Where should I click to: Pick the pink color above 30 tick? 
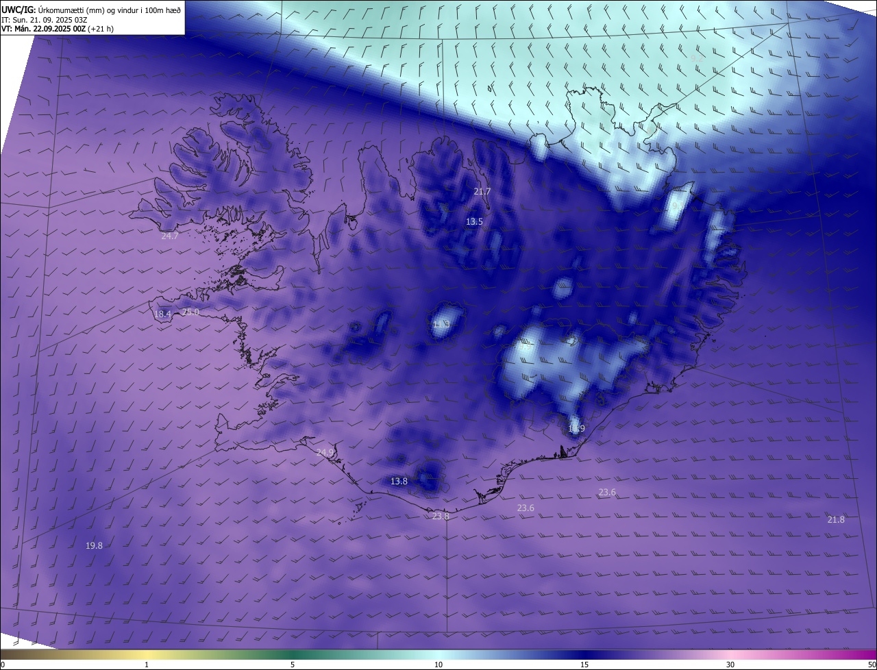(x=730, y=654)
